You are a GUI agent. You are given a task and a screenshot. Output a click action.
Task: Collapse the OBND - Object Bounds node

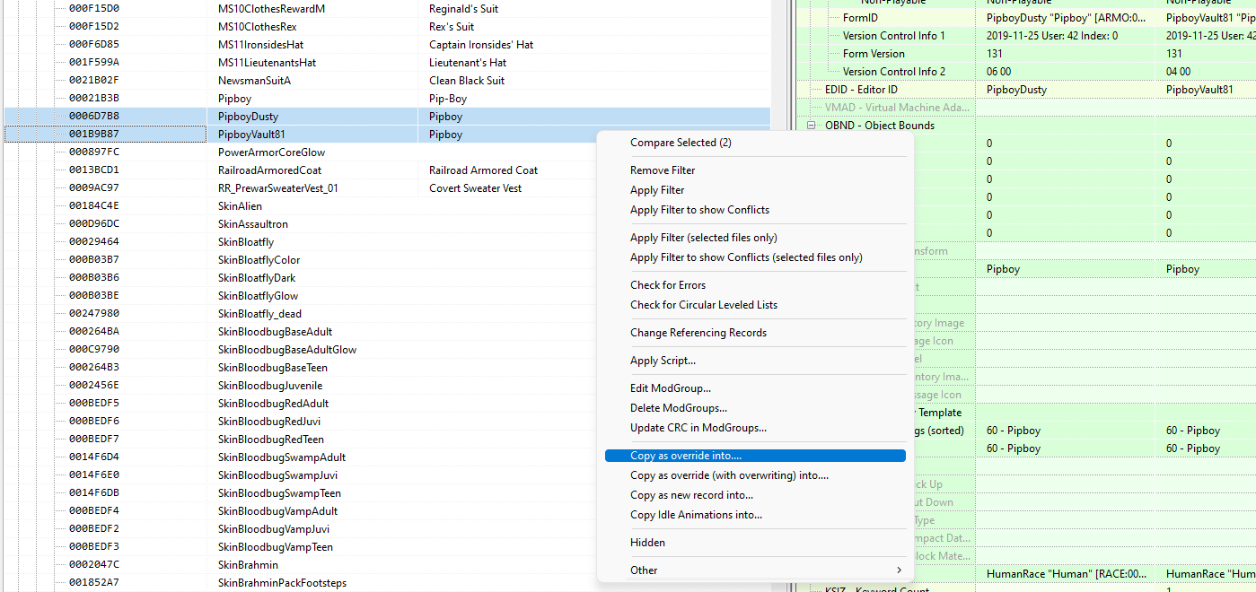coord(812,126)
